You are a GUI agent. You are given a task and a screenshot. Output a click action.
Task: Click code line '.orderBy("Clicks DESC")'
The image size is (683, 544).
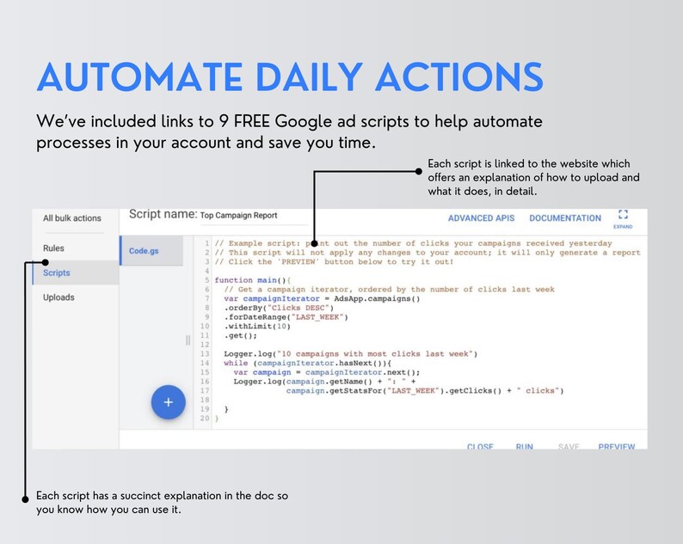click(279, 309)
